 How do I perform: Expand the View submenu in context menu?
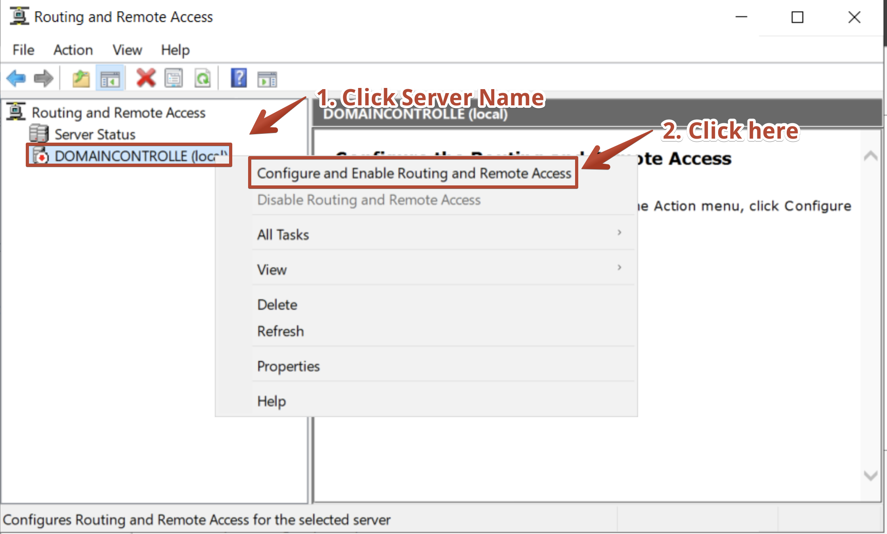[x=271, y=270]
